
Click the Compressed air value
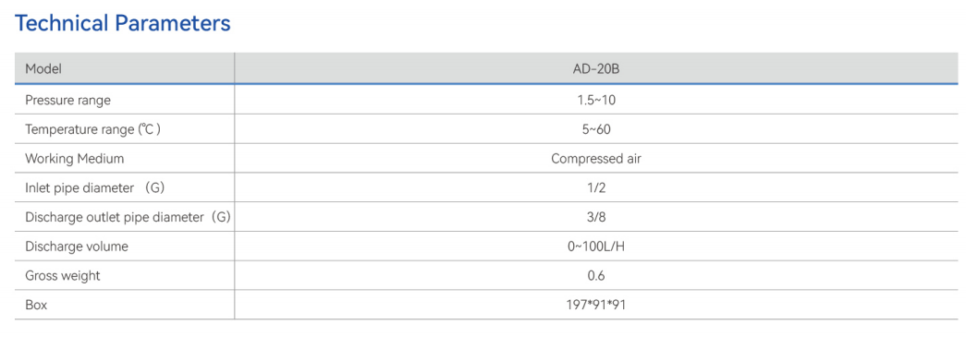[x=595, y=159]
